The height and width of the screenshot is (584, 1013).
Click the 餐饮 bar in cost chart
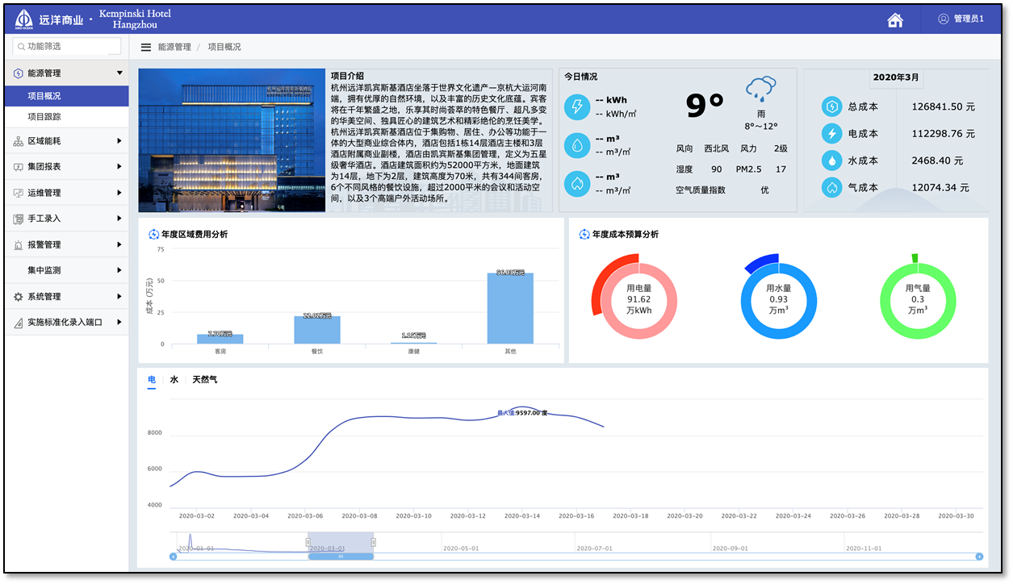(x=317, y=330)
